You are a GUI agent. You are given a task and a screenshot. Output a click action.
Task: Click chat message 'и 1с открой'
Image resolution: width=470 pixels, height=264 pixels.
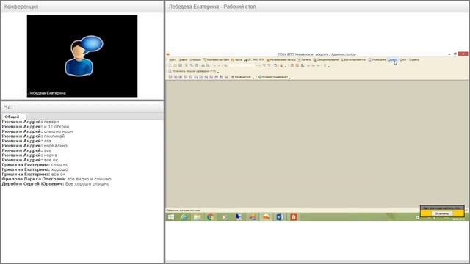[57, 127]
